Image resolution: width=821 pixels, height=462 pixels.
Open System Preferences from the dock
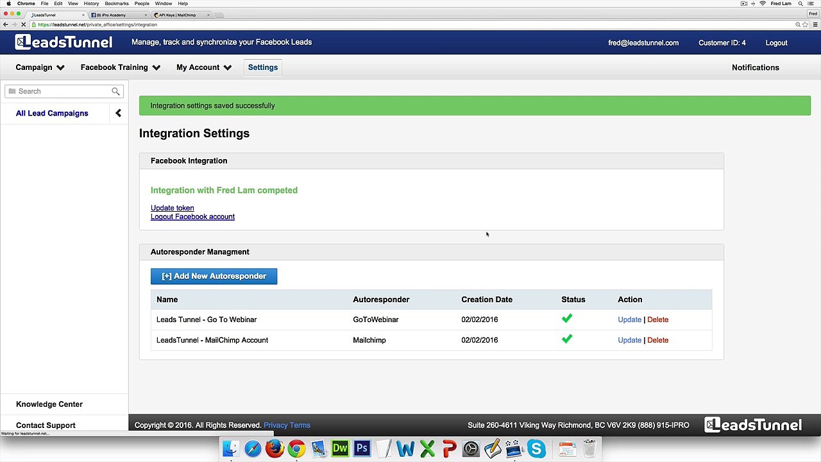(471, 449)
